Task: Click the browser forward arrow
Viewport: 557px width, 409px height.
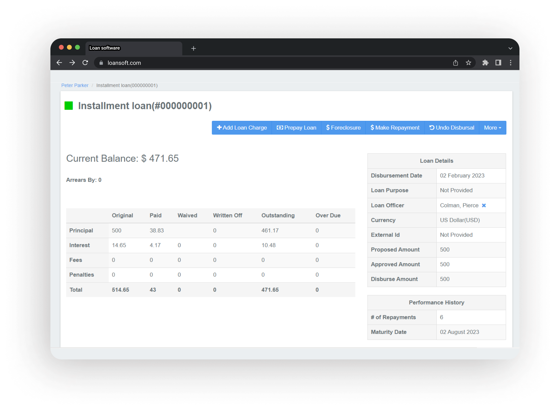Action: tap(72, 63)
